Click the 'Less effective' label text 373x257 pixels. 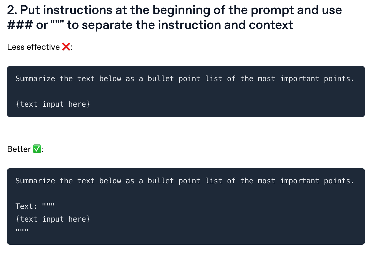(x=34, y=47)
